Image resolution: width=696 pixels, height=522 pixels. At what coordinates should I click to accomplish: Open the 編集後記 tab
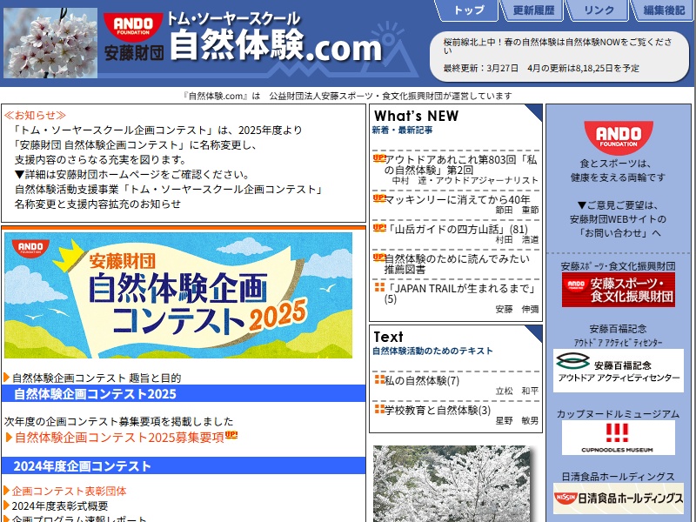[x=664, y=10]
